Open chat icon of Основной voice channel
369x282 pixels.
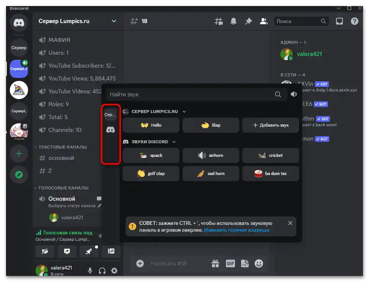pos(99,199)
